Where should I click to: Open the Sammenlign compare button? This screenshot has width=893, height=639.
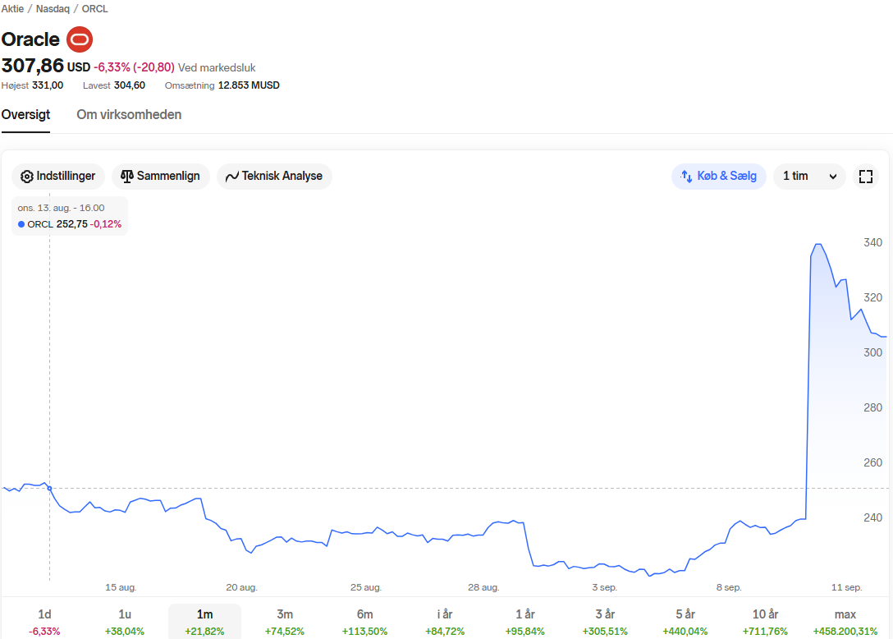pyautogui.click(x=161, y=176)
